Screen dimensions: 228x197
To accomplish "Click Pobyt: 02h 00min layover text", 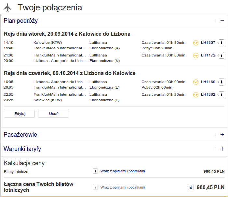I will point(157,87).
